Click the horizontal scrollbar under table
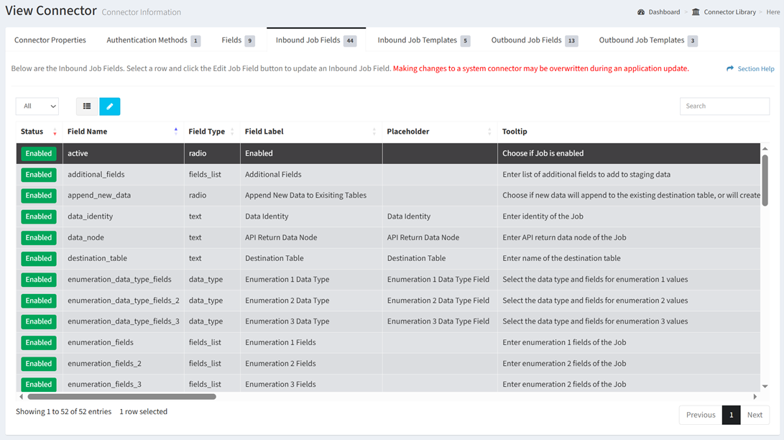Viewport: 784px width, 440px height. point(122,397)
